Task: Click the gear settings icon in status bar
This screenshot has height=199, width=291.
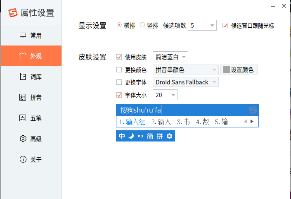Action: pos(169,136)
